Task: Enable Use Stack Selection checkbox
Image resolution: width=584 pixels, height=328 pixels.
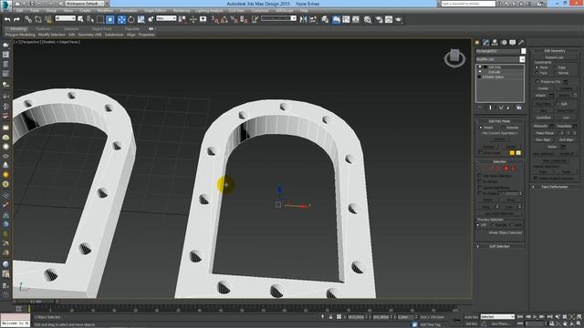Action: coord(480,176)
